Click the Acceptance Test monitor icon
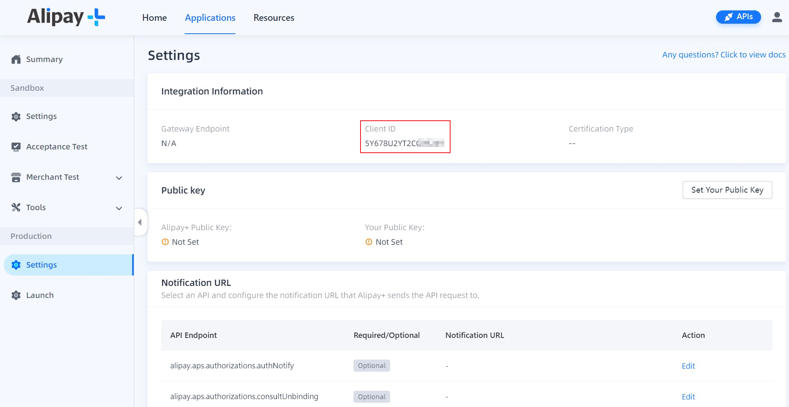Image resolution: width=789 pixels, height=407 pixels. tap(15, 146)
